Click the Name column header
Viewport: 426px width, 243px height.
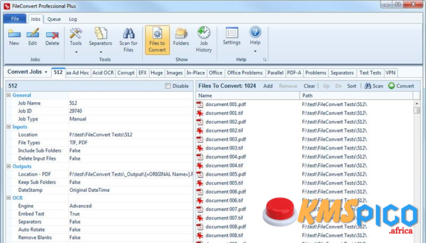[248, 96]
